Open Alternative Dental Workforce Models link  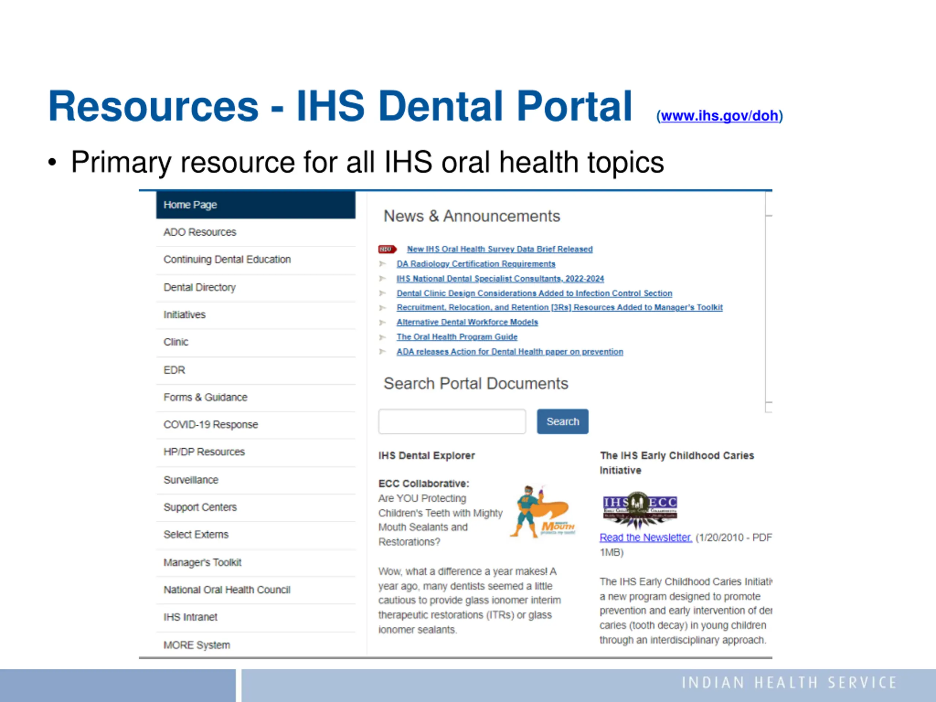coord(467,322)
